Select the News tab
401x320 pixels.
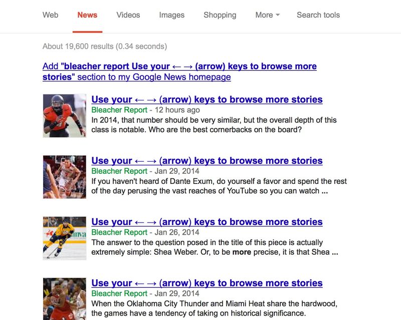click(87, 15)
